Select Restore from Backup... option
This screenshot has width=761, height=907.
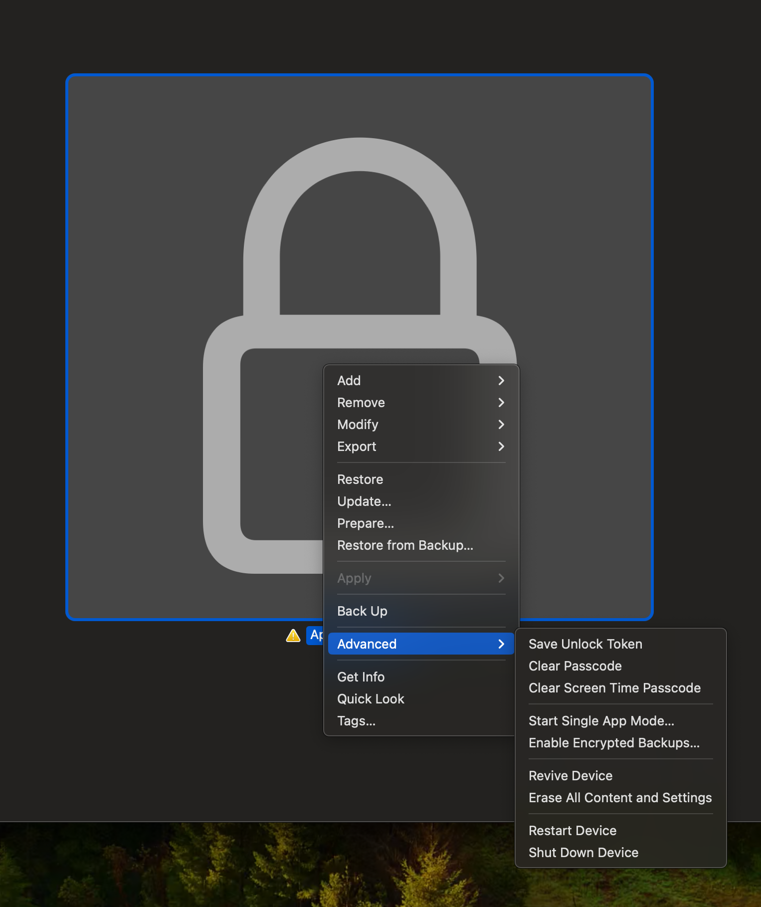point(421,545)
